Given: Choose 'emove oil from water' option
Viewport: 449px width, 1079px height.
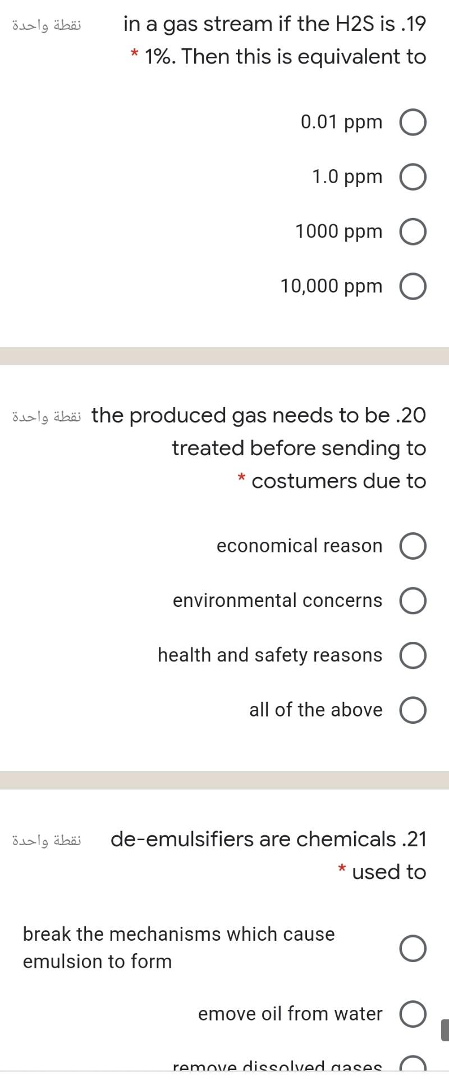Looking at the screenshot, I should pos(413,1014).
